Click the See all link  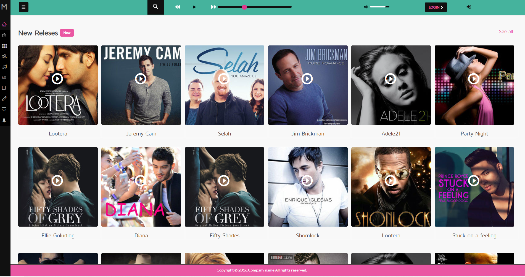coord(506,31)
